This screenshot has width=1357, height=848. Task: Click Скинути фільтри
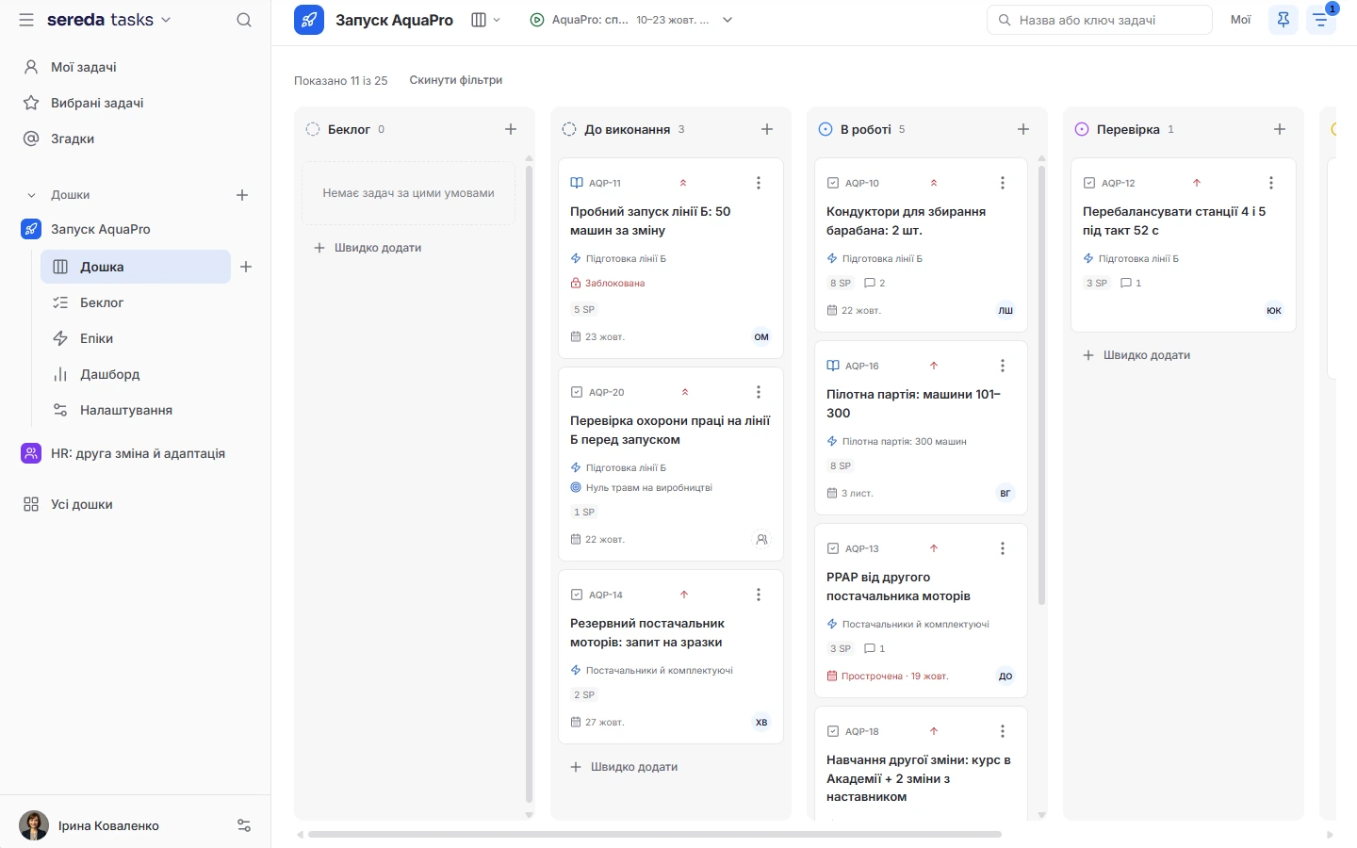pos(456,80)
